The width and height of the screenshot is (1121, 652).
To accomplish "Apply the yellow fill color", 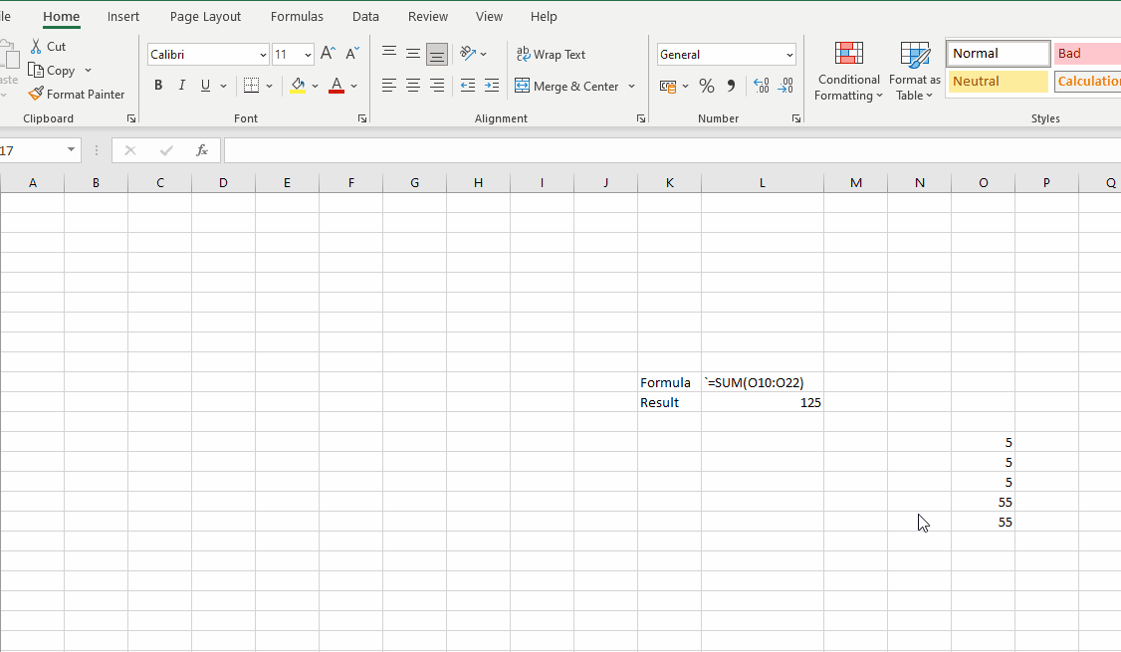I will [298, 87].
